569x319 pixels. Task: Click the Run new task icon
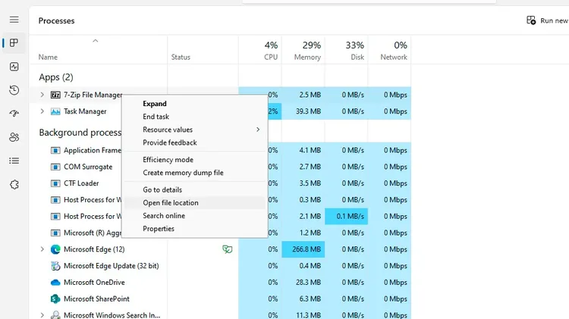coord(531,20)
